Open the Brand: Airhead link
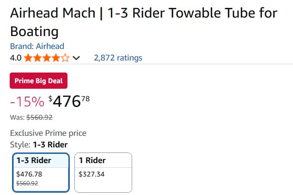The image size is (293, 195). coord(37,46)
